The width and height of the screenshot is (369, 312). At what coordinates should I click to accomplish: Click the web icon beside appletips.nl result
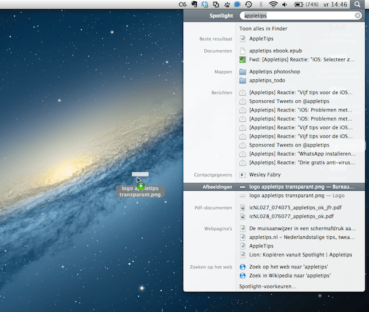click(x=243, y=237)
